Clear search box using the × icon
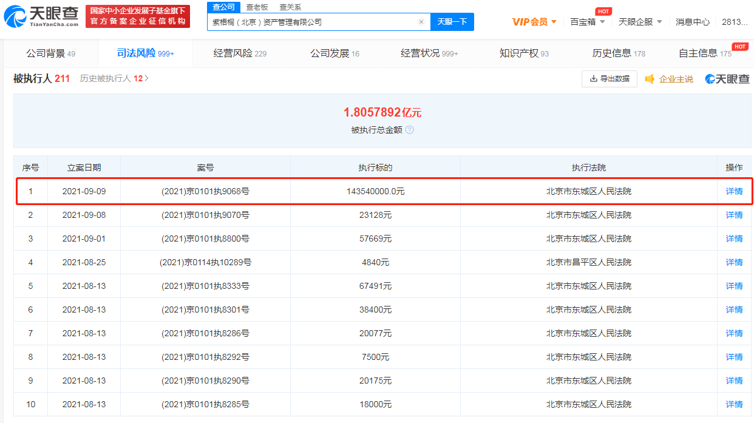 click(x=421, y=21)
